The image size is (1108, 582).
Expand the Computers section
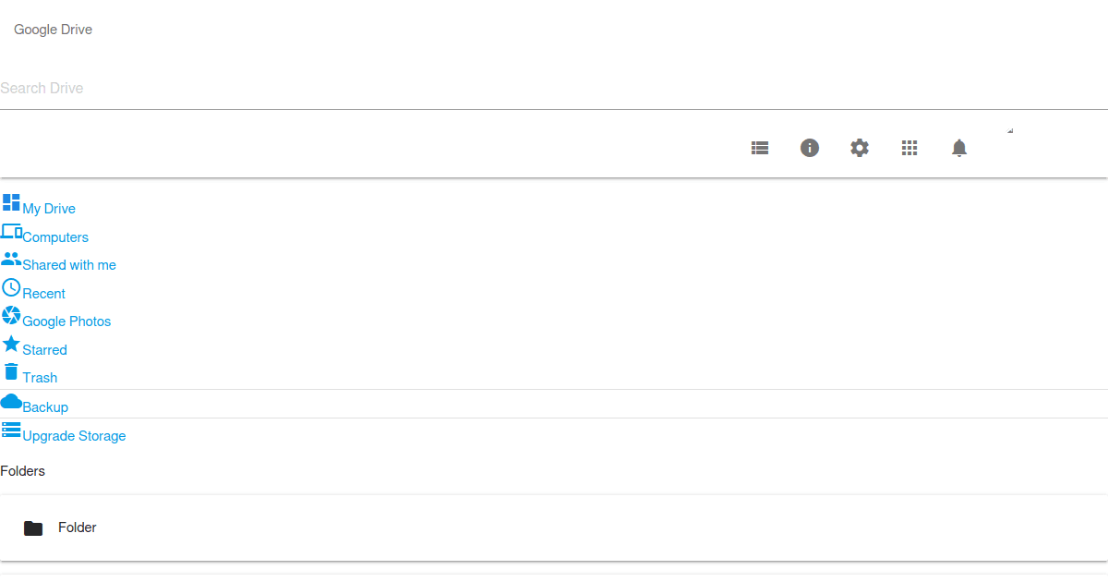[x=55, y=236]
